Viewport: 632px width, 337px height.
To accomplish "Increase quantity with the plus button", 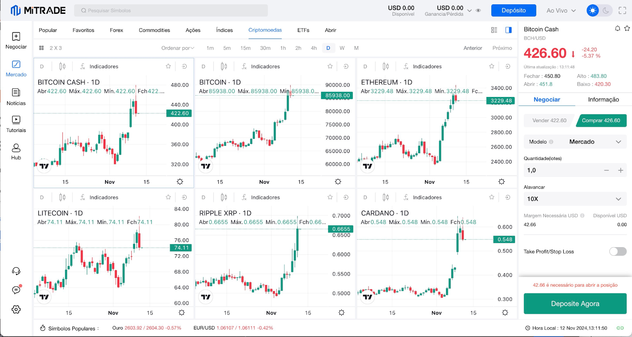I will 621,170.
